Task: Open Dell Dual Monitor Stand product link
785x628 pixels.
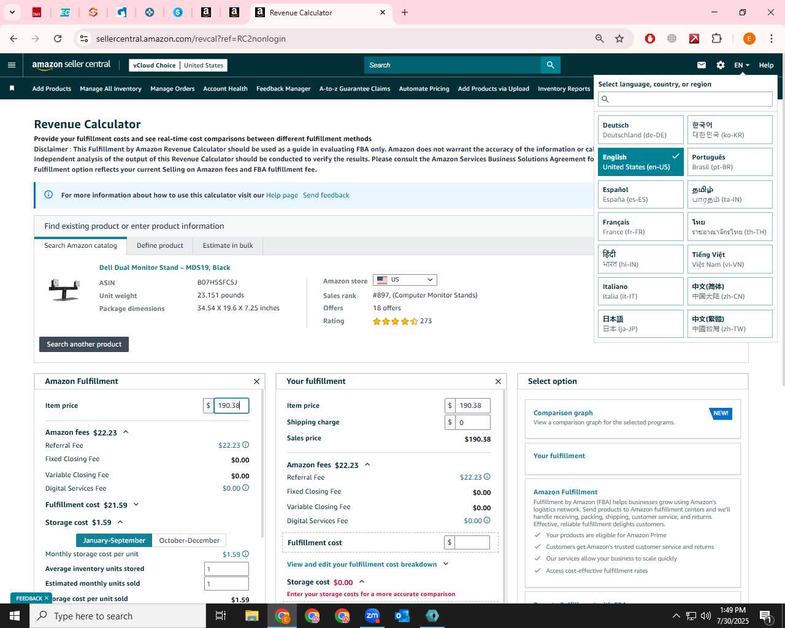Action: click(164, 267)
